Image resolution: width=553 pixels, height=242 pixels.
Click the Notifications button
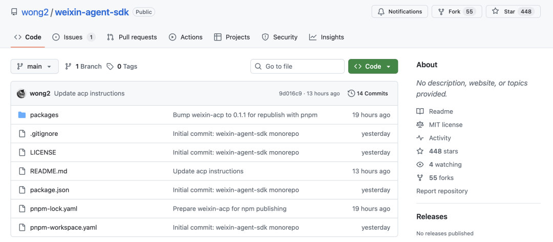pos(399,12)
